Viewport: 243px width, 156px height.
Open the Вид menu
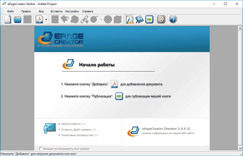coord(41,11)
